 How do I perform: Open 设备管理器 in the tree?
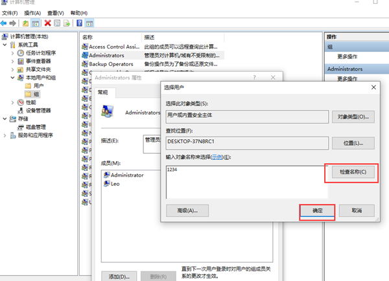pos(38,110)
